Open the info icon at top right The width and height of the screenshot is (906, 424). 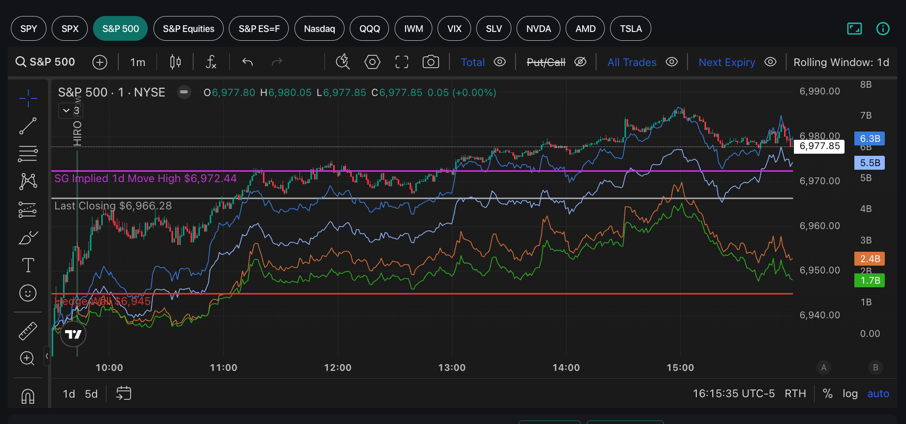pos(883,29)
